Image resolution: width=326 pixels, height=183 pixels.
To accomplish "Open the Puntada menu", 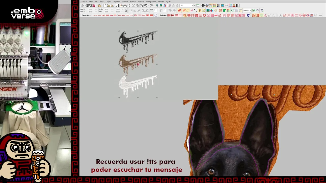I will [133, 2].
